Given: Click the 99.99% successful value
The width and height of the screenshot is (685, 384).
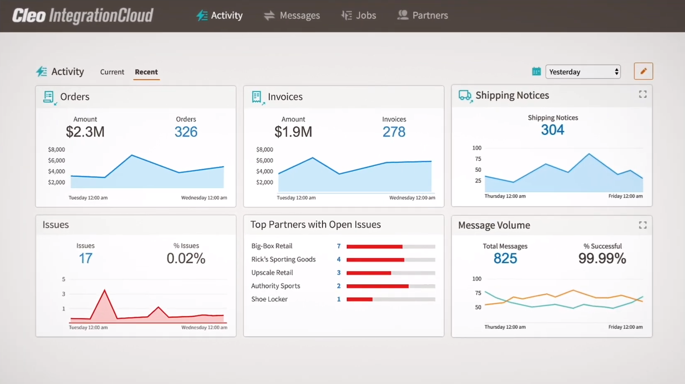Looking at the screenshot, I should tap(602, 258).
